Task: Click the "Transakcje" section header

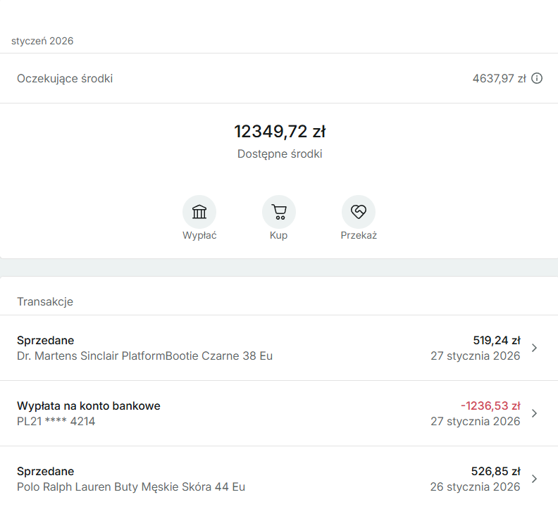Action: (45, 302)
